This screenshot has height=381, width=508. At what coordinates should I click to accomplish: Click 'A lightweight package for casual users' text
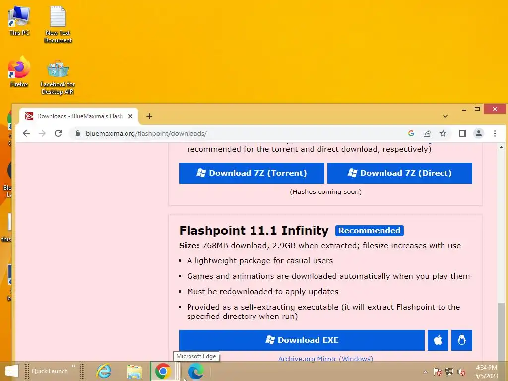click(260, 261)
